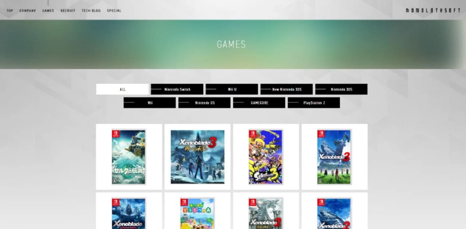Filter by Nintendo DS platform
The width and height of the screenshot is (466, 229).
(204, 103)
